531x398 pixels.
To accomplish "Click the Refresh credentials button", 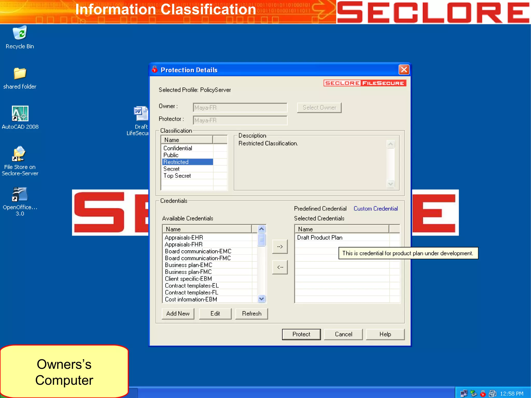I will click(x=251, y=314).
